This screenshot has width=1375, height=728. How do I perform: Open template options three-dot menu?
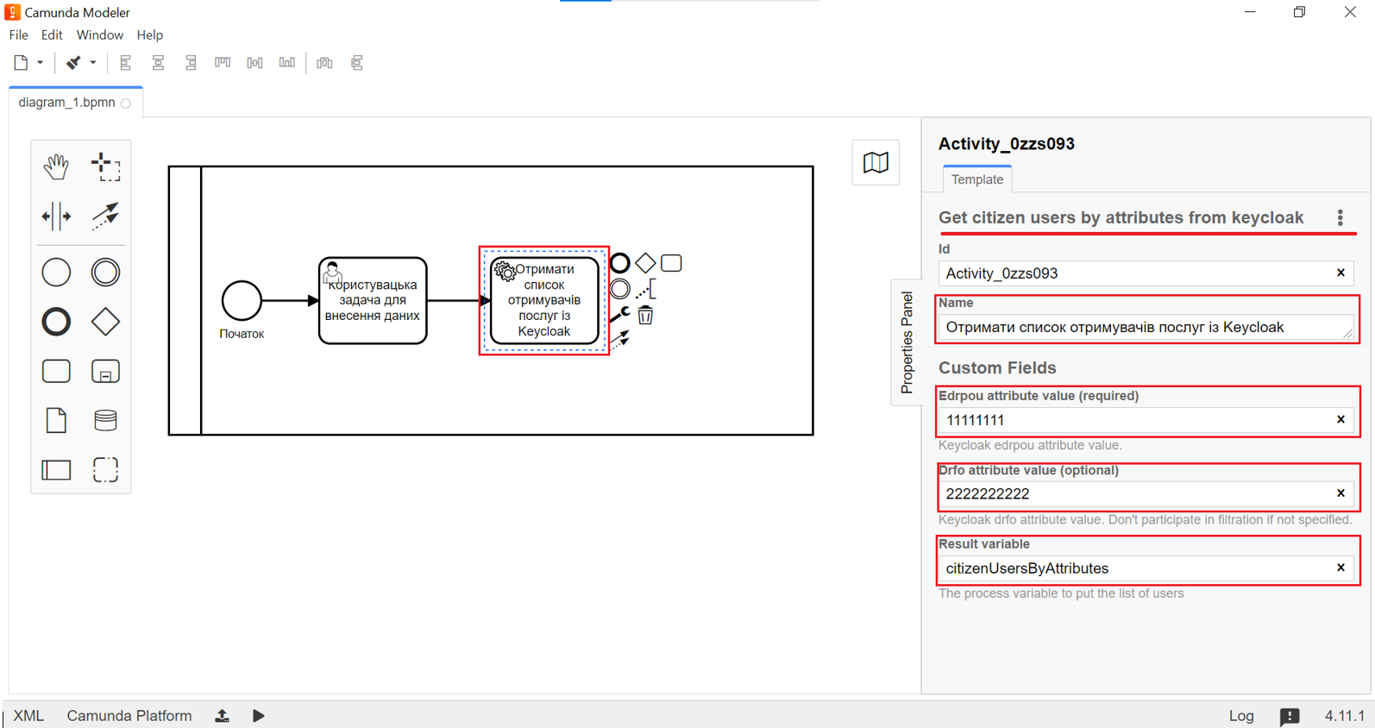[1340, 217]
